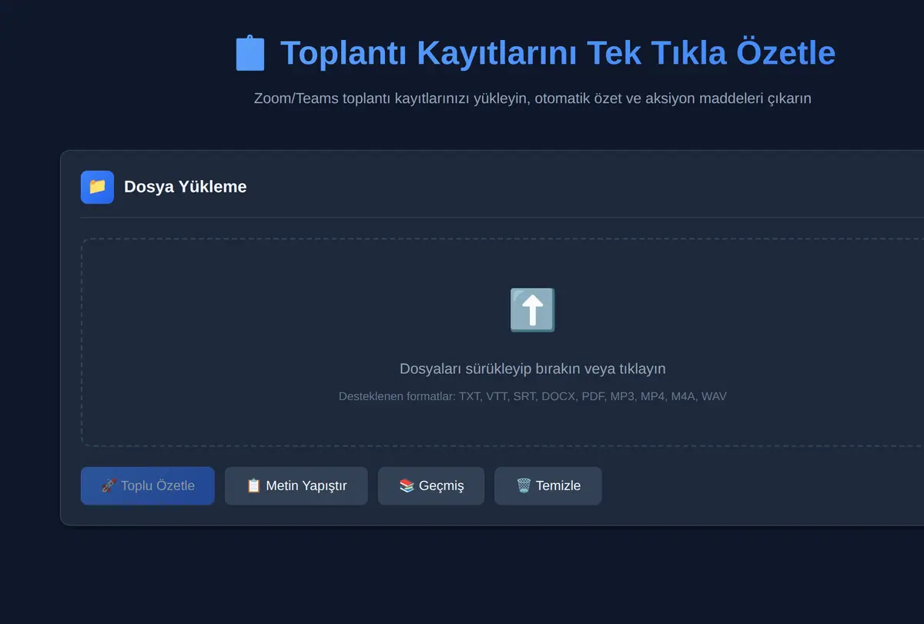Click the upload arrow icon
This screenshot has width=924, height=624.
tap(532, 310)
